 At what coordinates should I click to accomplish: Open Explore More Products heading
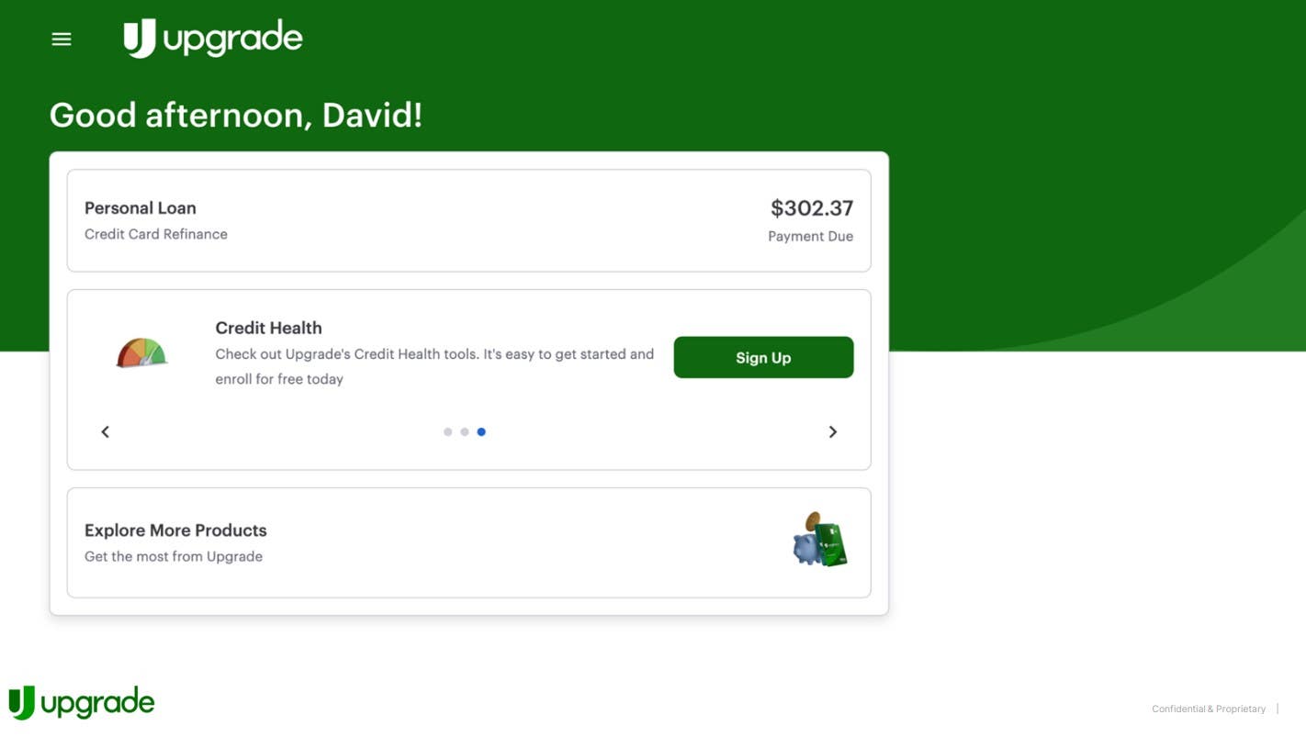175,530
